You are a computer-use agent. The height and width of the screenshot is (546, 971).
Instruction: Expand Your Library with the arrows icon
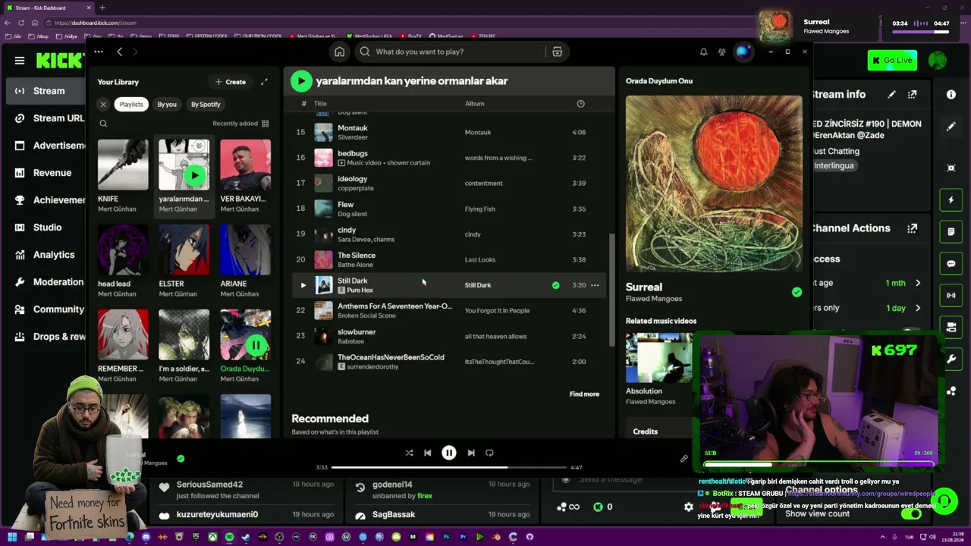pyautogui.click(x=264, y=82)
